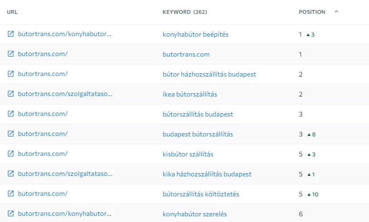Click external link icon in ikea bútorszállítás row
Image resolution: width=369 pixels, height=222 pixels.
click(11, 94)
